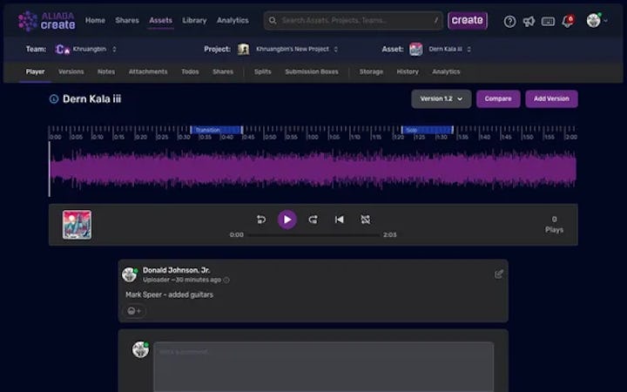Viewport: 627px width, 392px height.
Task: Click the search magnifier icon
Action: tap(273, 20)
